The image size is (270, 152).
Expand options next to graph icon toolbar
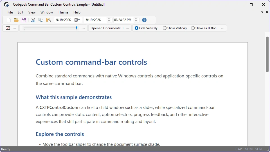(x=14, y=28)
